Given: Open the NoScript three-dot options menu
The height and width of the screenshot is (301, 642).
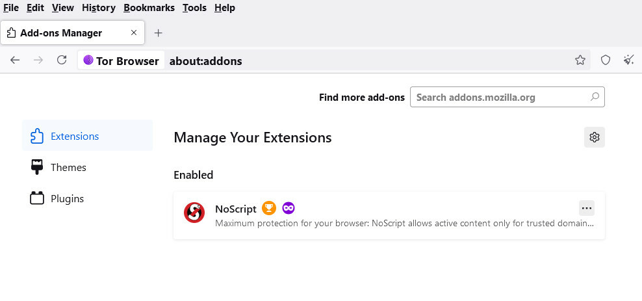Looking at the screenshot, I should coord(587,208).
